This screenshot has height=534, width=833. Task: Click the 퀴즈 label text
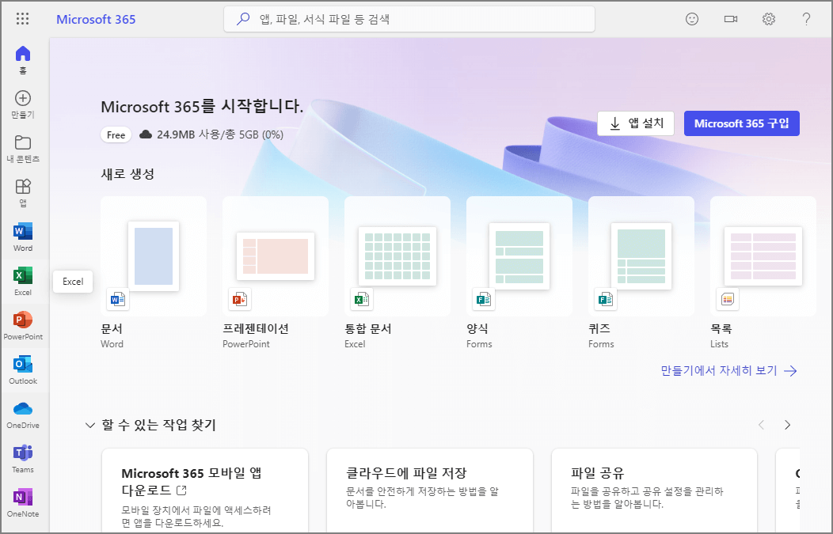(599, 328)
